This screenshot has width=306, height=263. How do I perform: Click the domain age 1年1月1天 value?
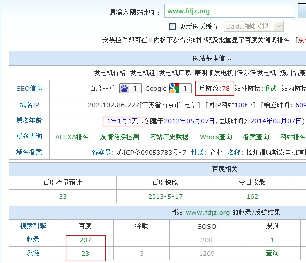pyautogui.click(x=123, y=121)
